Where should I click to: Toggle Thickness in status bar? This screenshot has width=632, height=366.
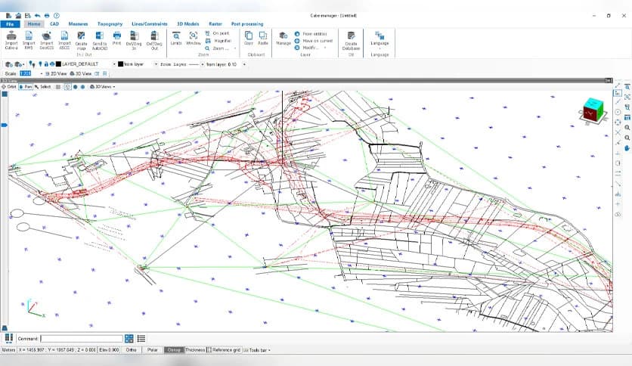point(195,350)
